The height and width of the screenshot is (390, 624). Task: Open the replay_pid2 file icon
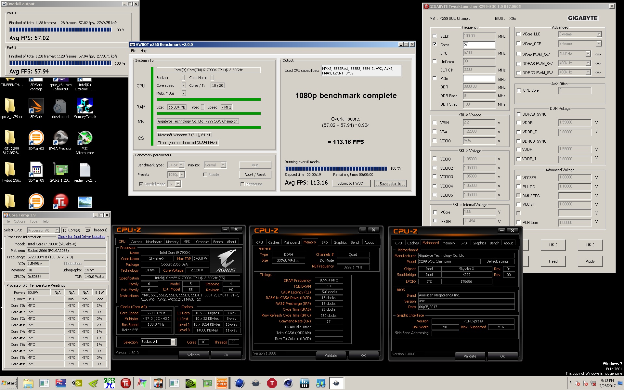point(84,172)
